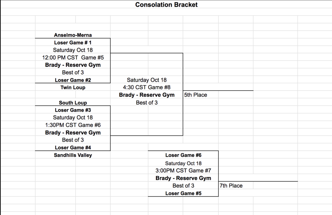The image size is (332, 215).
Task: Select the 5th Place cell
Action: tap(196, 95)
